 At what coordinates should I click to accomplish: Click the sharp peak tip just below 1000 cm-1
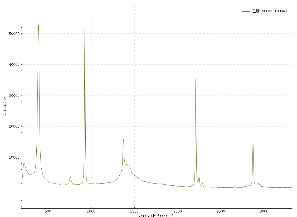pyautogui.click(x=85, y=29)
